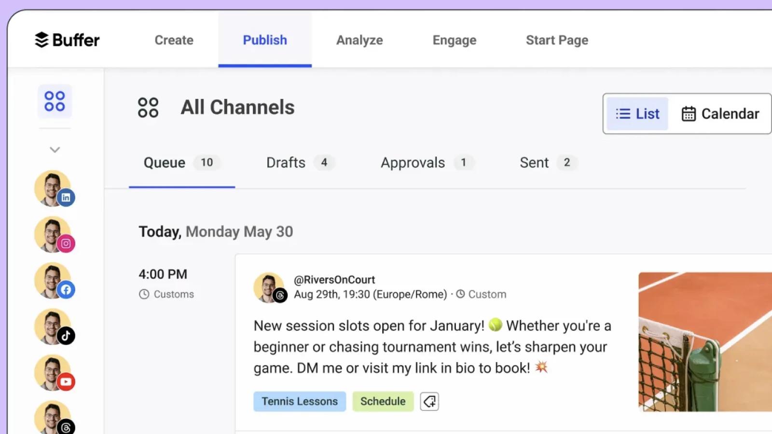Switch to the Sent tab
The width and height of the screenshot is (772, 434).
pyautogui.click(x=548, y=163)
